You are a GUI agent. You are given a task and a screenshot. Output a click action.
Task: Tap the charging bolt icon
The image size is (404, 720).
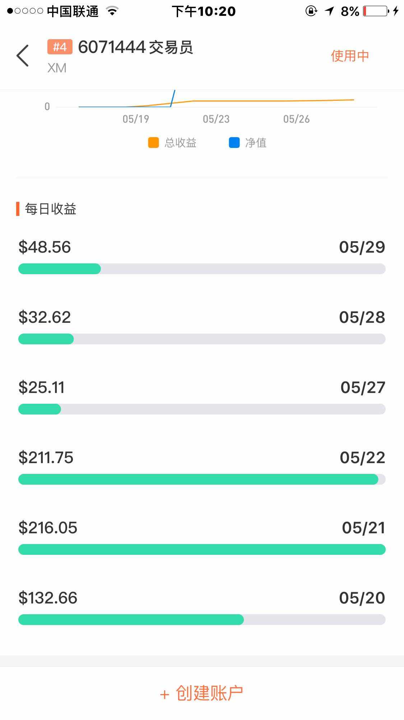click(x=396, y=11)
